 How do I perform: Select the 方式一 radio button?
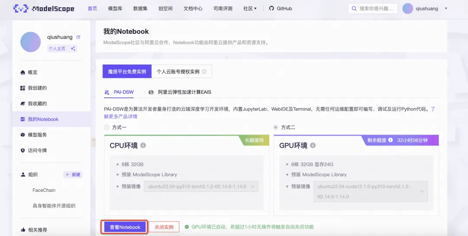point(107,127)
